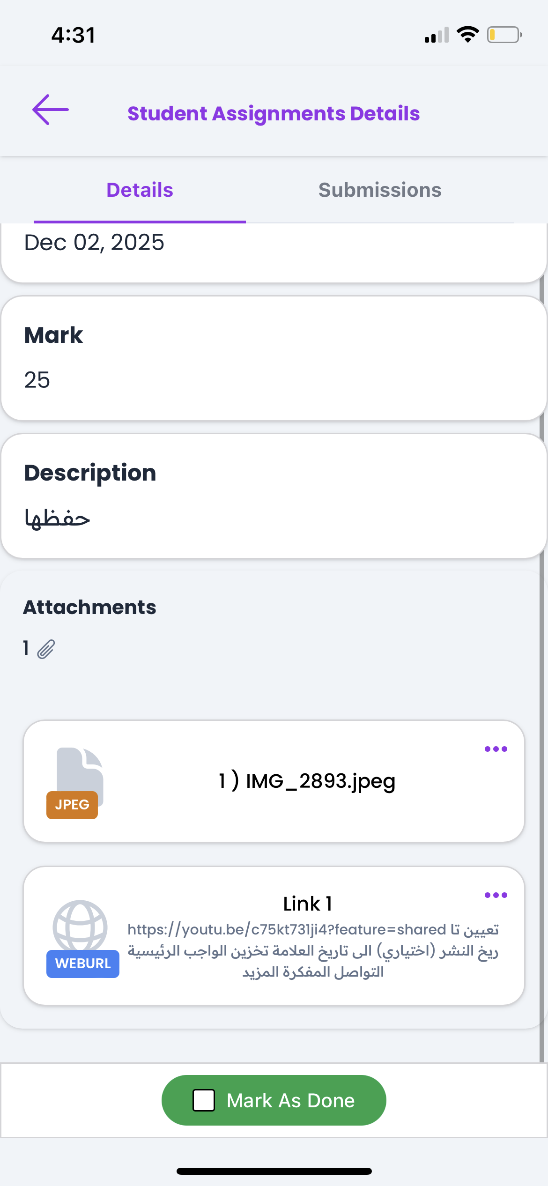This screenshot has width=548, height=1186.
Task: Open options menu for Link 1
Action: pyautogui.click(x=496, y=895)
